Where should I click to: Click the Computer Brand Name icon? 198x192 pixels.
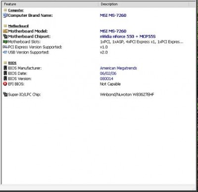(x=5, y=15)
